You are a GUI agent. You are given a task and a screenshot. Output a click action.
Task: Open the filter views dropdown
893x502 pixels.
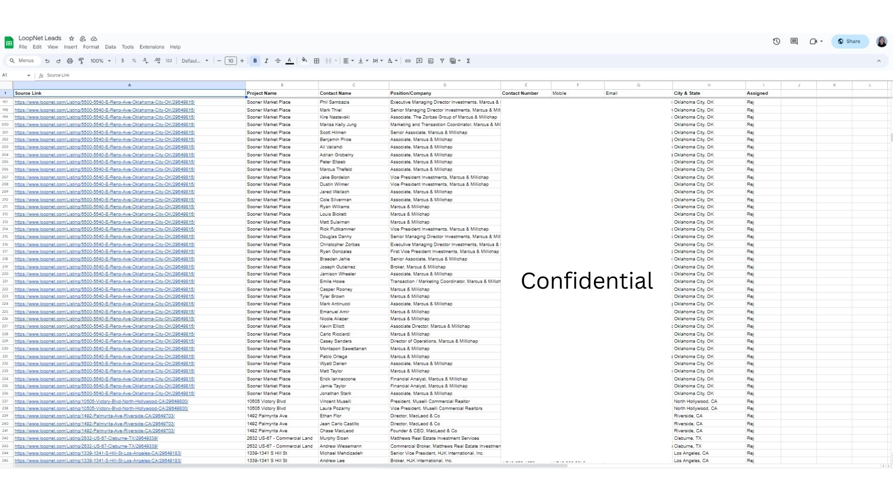click(x=455, y=61)
